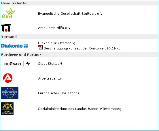This screenshot has height=131, width=159.
Task: Click the green eva leaf logo
Action: (8, 13)
